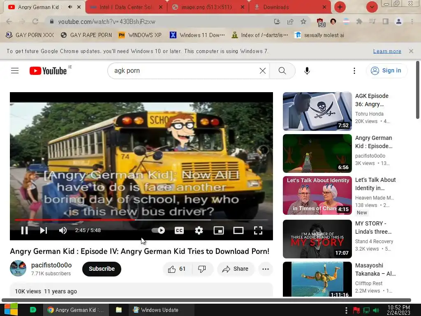Start voice search with microphone

(x=307, y=71)
